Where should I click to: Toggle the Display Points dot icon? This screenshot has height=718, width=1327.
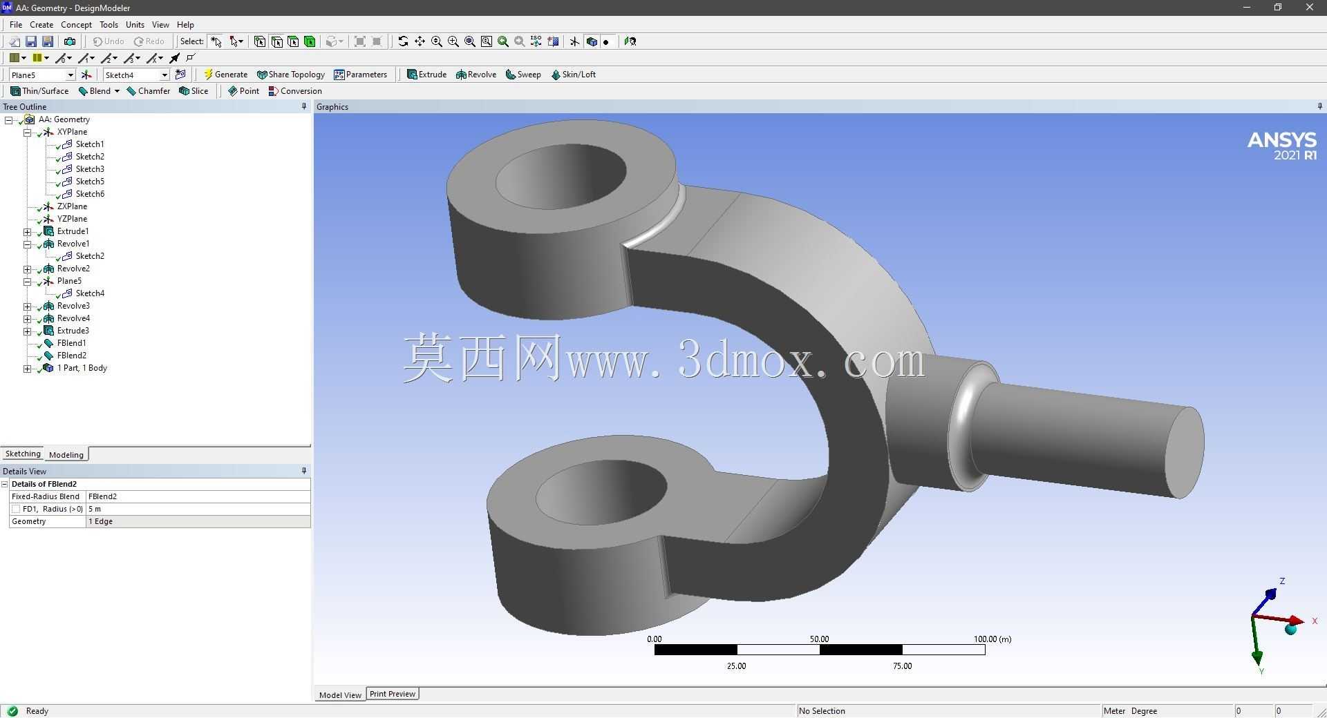point(607,41)
